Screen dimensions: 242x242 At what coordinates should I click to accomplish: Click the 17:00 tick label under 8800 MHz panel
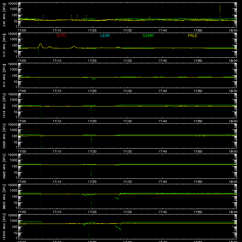[22, 212]
